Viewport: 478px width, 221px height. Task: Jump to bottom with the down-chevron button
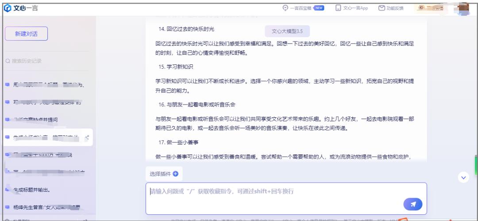464,177
